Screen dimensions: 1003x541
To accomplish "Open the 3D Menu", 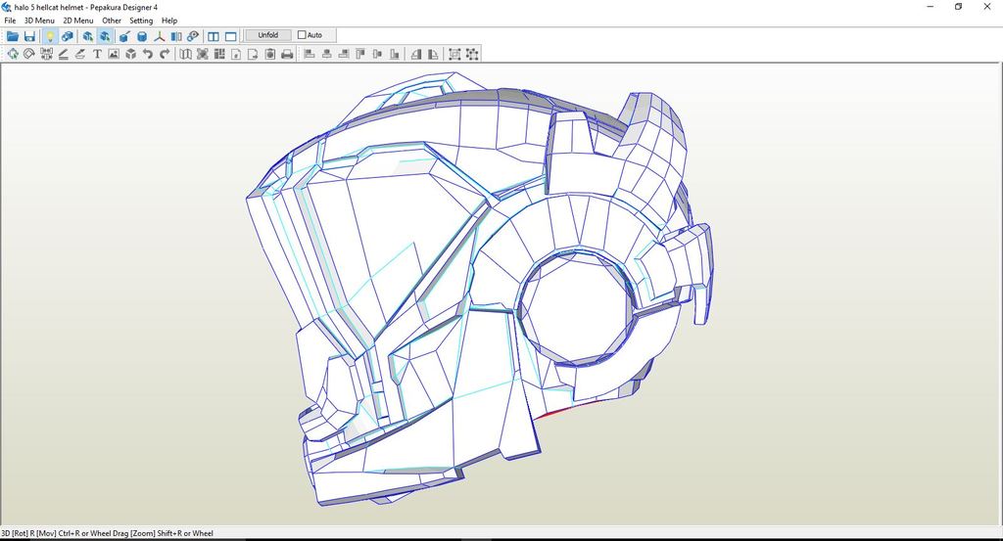I will click(39, 21).
